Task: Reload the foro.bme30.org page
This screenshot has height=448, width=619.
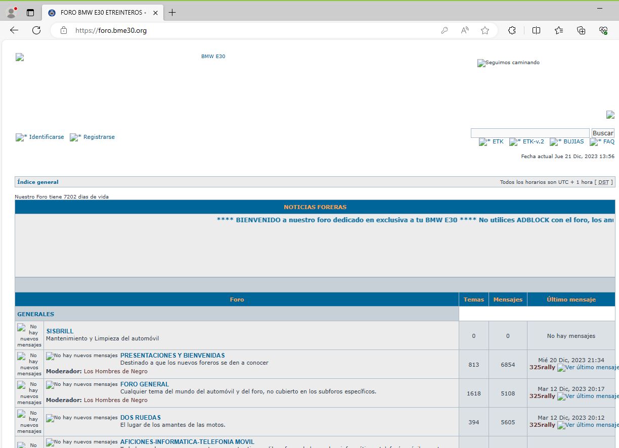Action: click(36, 30)
